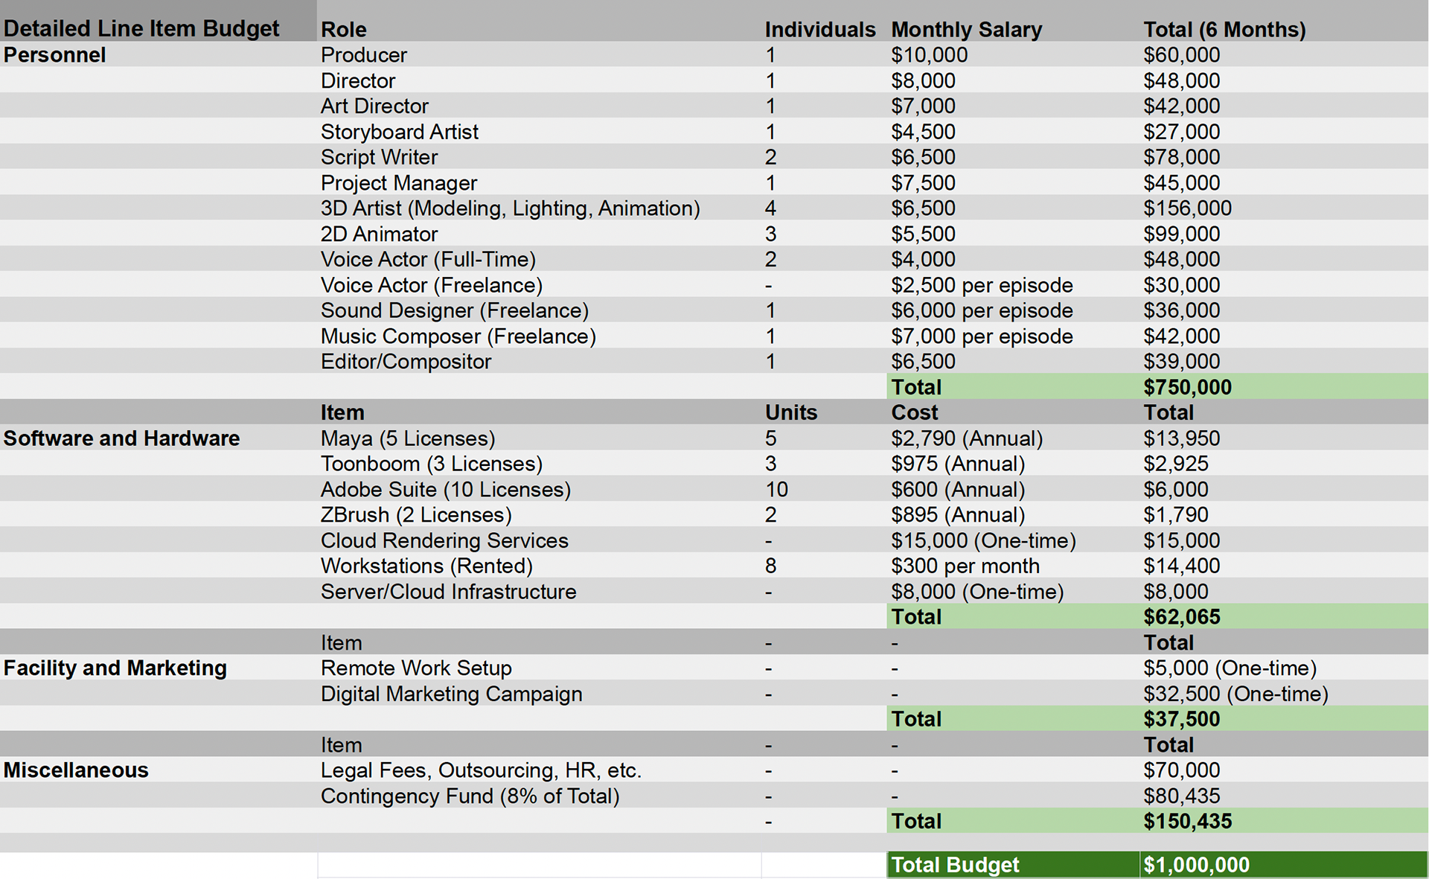Image resolution: width=1429 pixels, height=879 pixels.
Task: Select the 3D Artist role cell
Action: pyautogui.click(x=510, y=208)
